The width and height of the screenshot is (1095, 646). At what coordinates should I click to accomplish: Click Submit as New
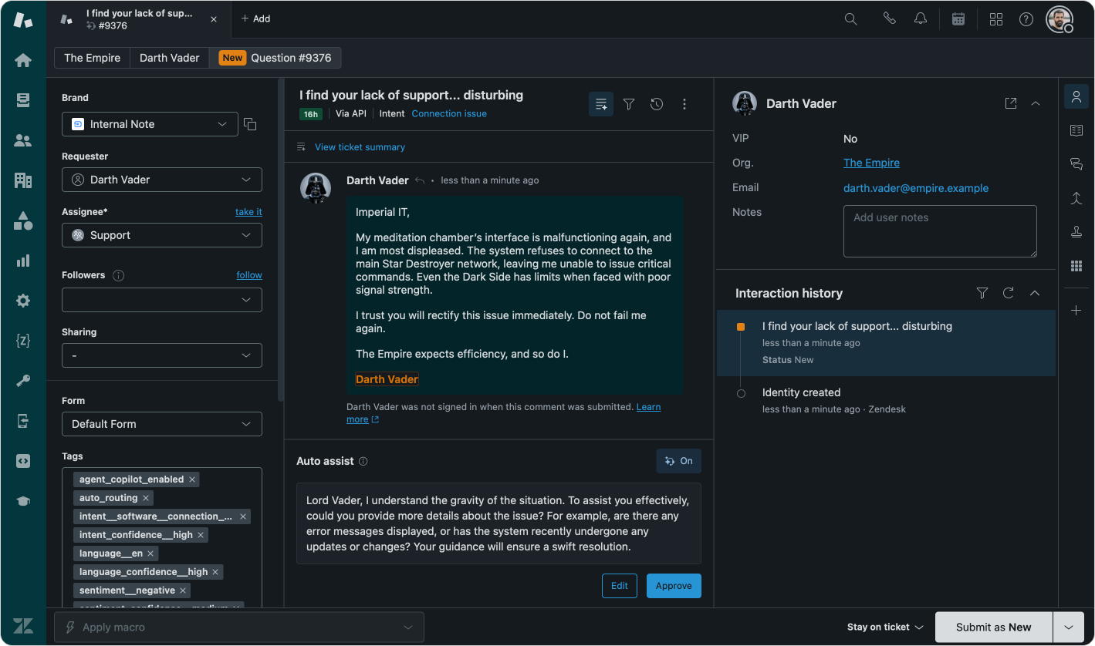tap(994, 627)
